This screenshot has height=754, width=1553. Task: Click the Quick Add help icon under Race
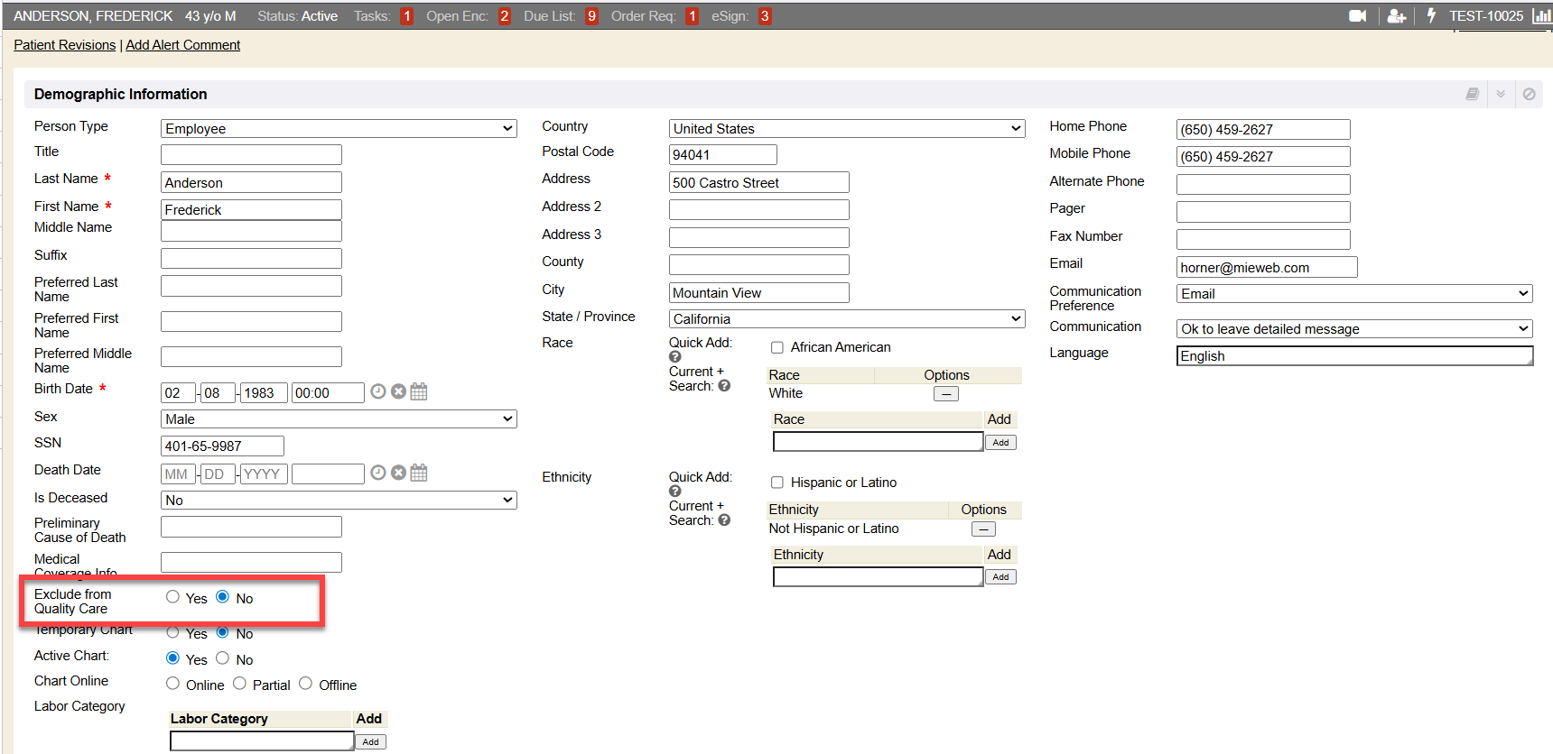point(675,357)
